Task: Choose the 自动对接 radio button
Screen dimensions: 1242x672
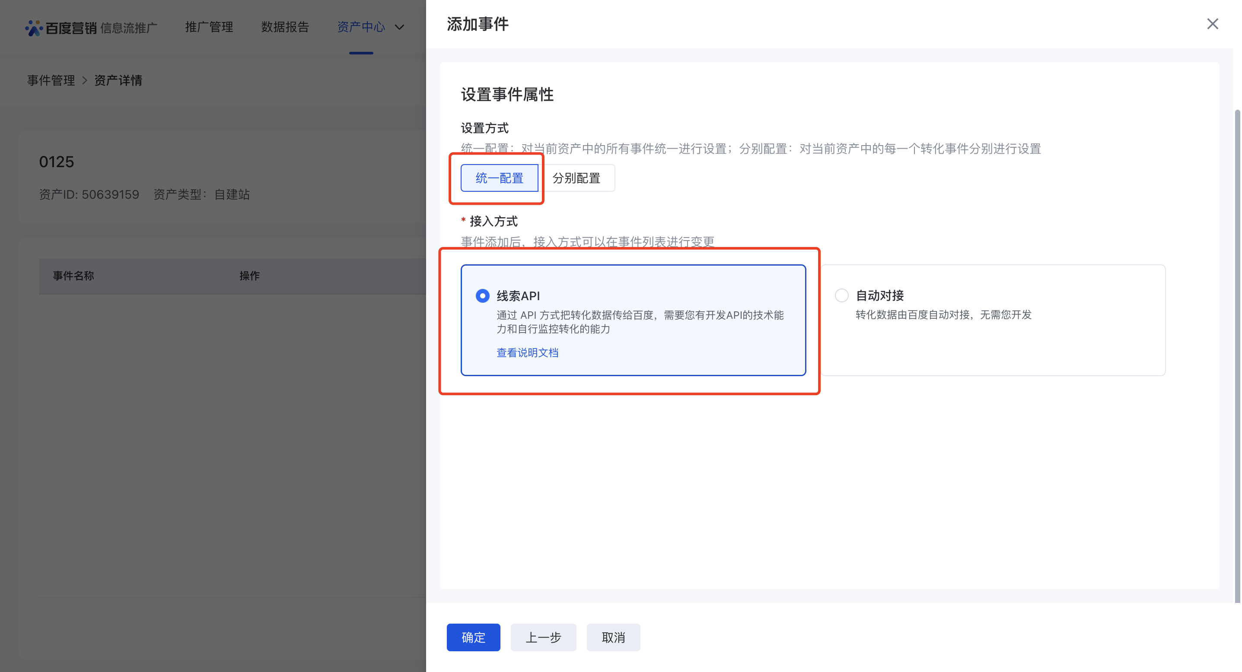Action: [x=841, y=295]
